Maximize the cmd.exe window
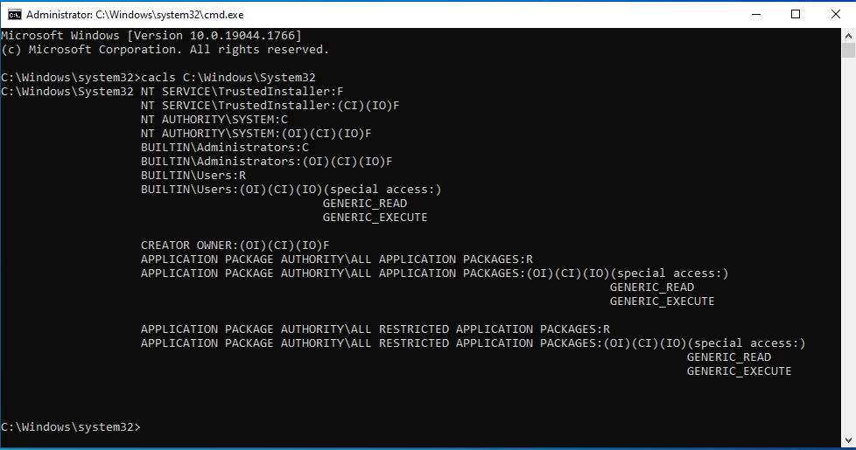The width and height of the screenshot is (856, 450). [795, 14]
